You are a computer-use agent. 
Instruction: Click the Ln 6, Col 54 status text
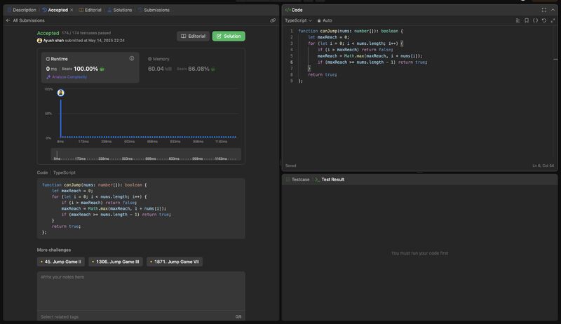click(543, 166)
